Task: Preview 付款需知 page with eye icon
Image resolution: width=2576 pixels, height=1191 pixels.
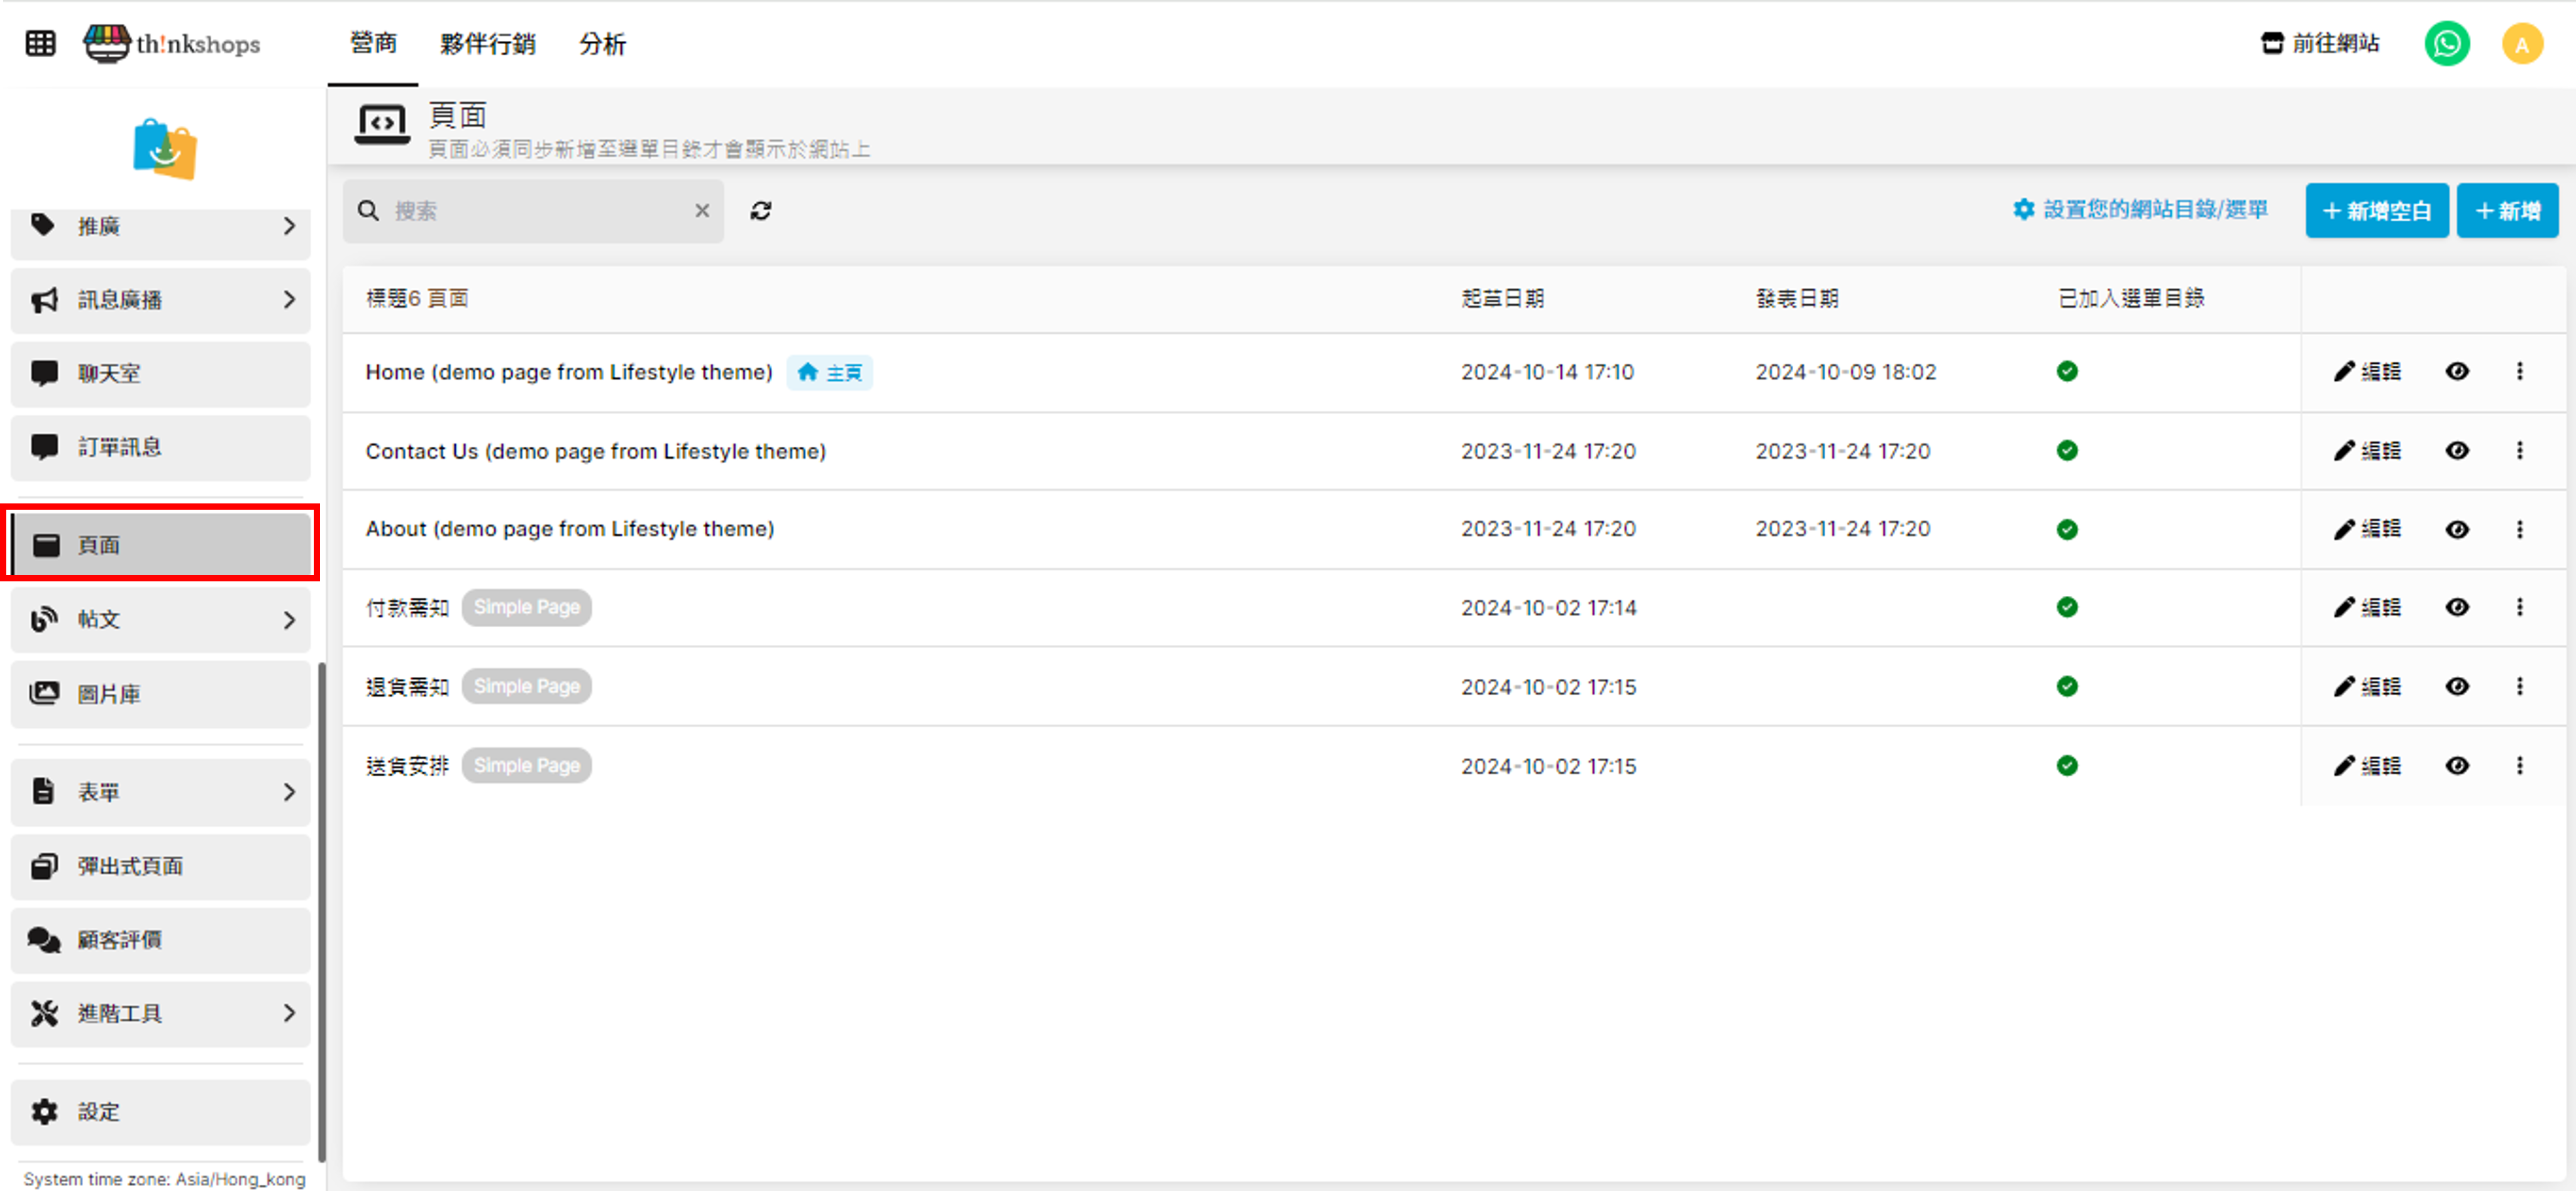Action: coord(2456,607)
